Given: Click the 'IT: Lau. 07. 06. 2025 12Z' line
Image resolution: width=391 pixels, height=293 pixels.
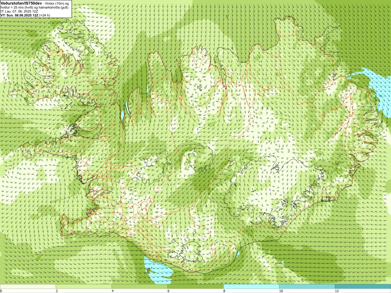Looking at the screenshot, I should [x=19, y=11].
